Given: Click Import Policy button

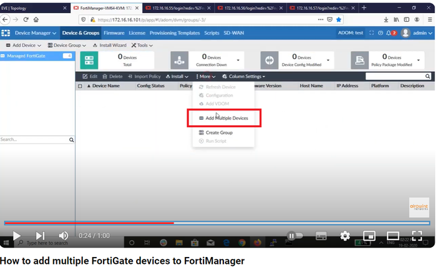Looking at the screenshot, I should (144, 76).
